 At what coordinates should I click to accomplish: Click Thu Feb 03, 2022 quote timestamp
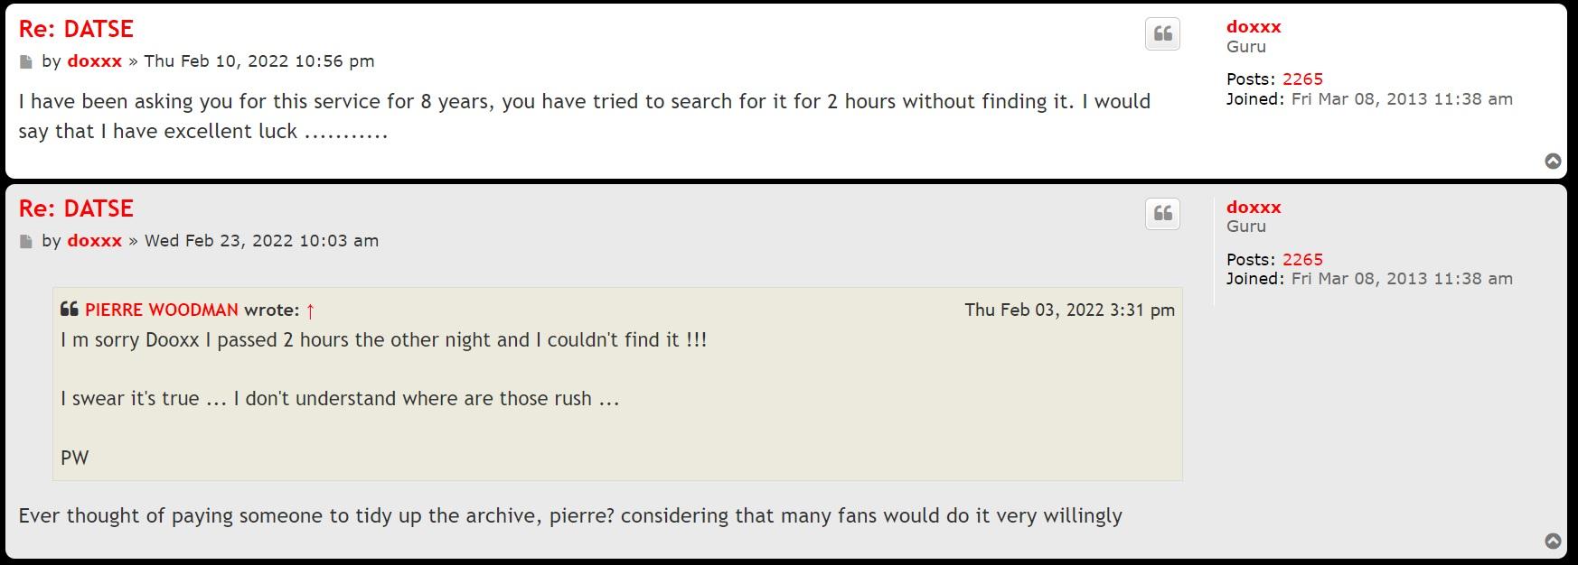pos(1069,310)
